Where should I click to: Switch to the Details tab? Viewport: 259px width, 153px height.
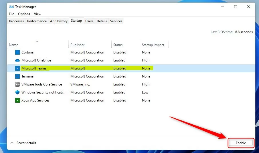pos(102,21)
